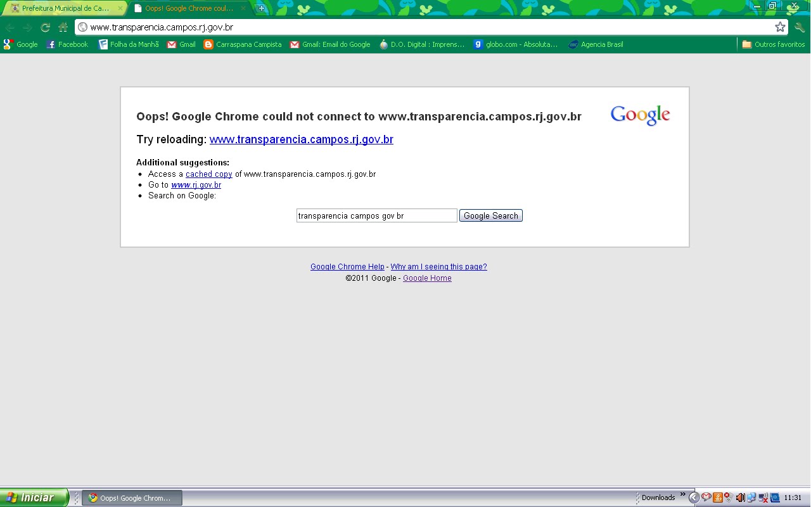Open the Chrome wrench settings menu

point(800,27)
